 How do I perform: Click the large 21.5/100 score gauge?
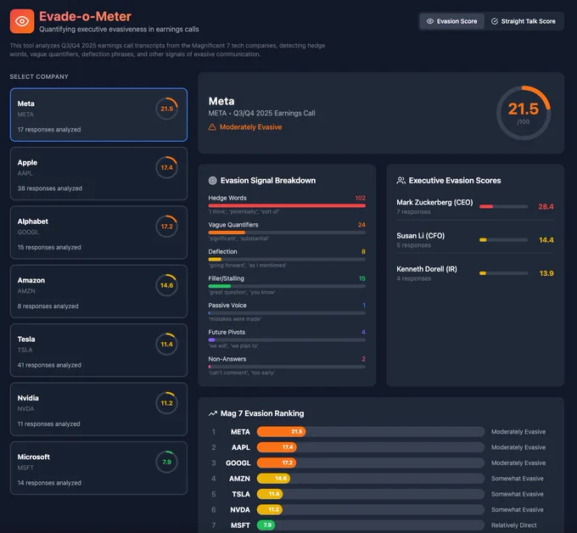click(524, 113)
